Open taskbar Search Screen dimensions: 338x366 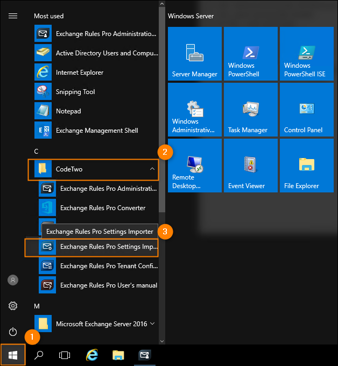pyautogui.click(x=39, y=355)
